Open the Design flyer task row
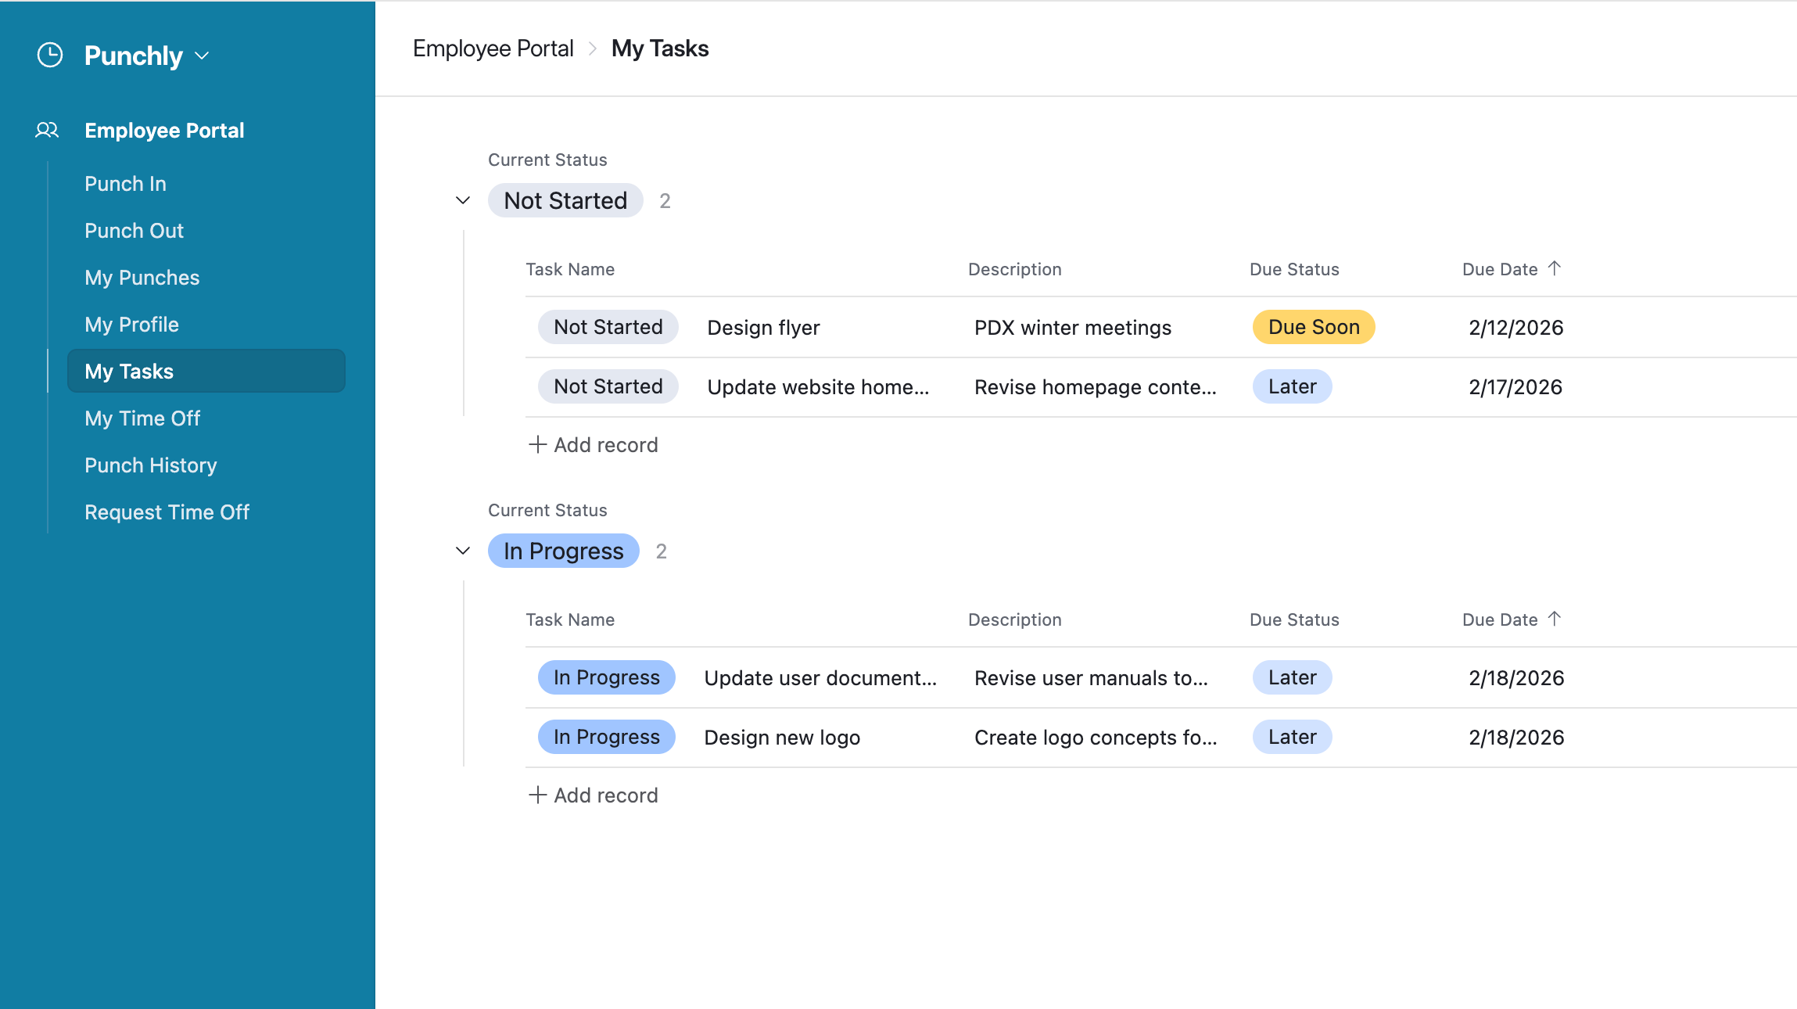This screenshot has height=1009, width=1797. (763, 328)
